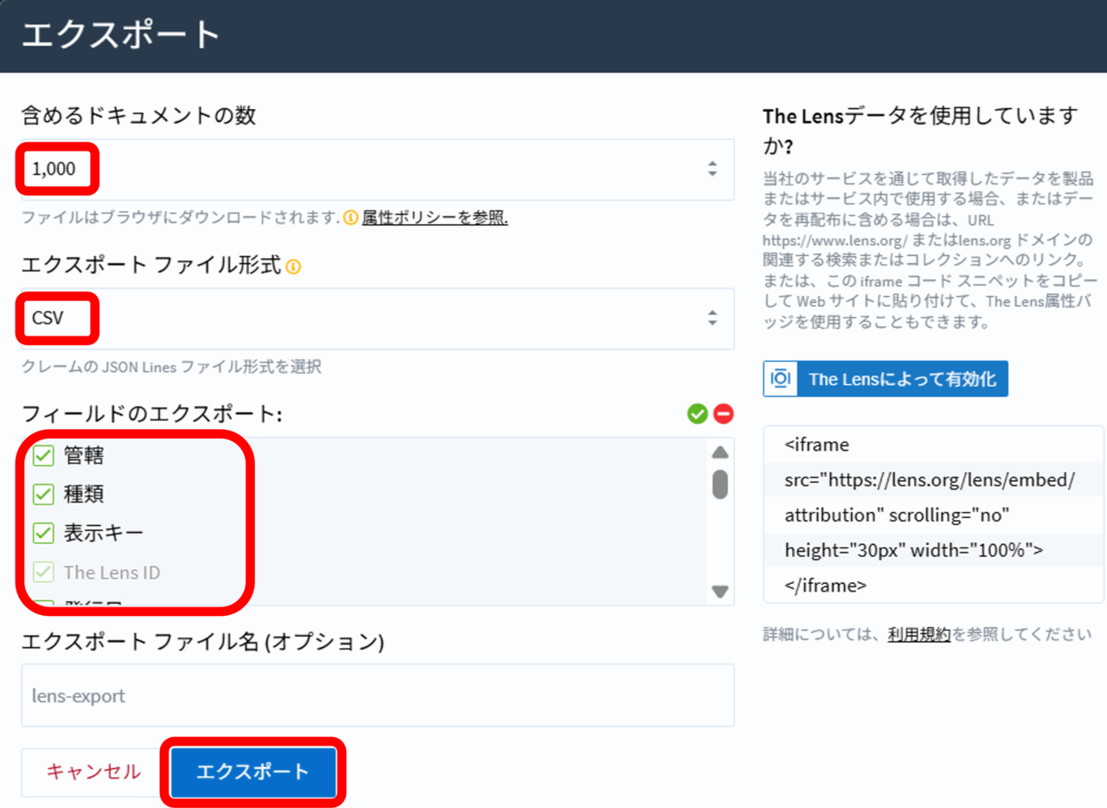The width and height of the screenshot is (1107, 808).
Task: Click the iframe code snippet box
Action: click(934, 515)
